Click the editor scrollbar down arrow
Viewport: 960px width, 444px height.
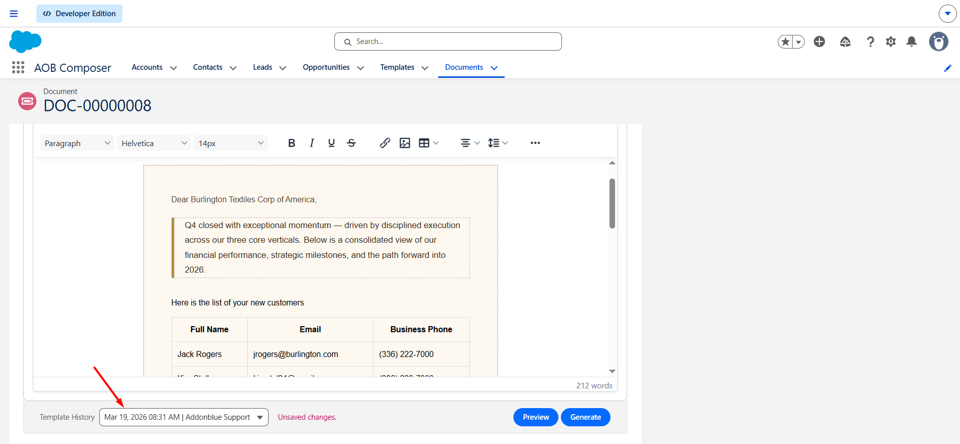[x=612, y=371]
